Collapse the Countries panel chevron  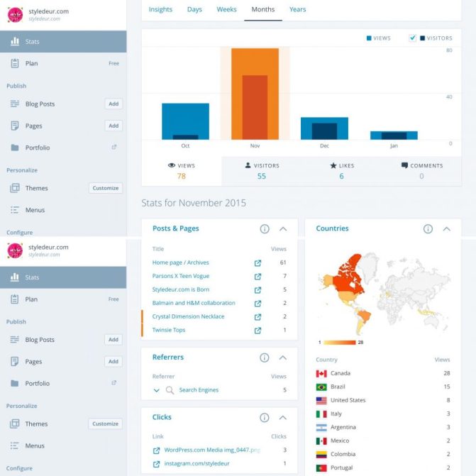point(446,229)
